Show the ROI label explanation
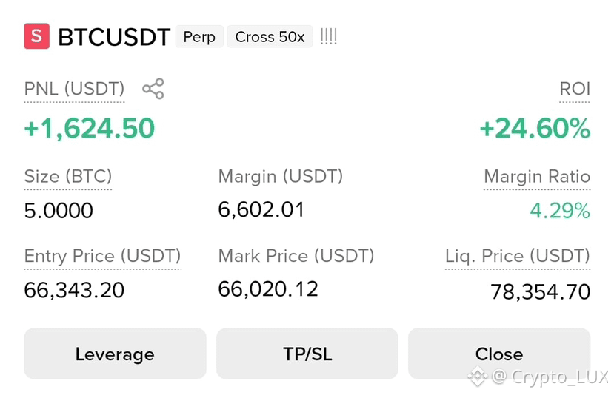 [x=575, y=89]
